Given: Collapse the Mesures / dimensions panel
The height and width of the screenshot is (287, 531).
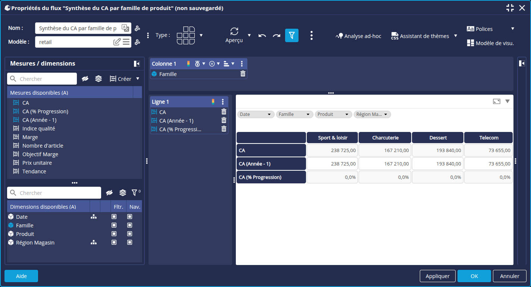Looking at the screenshot, I should [137, 64].
